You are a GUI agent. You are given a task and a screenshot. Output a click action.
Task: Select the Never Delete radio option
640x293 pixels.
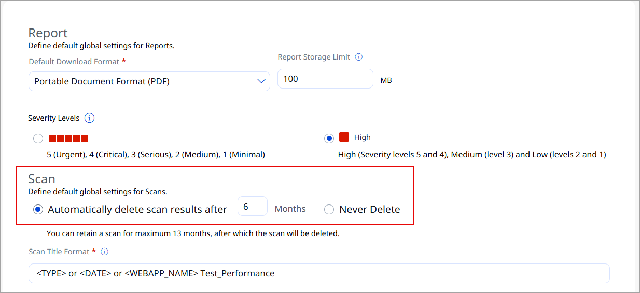329,210
